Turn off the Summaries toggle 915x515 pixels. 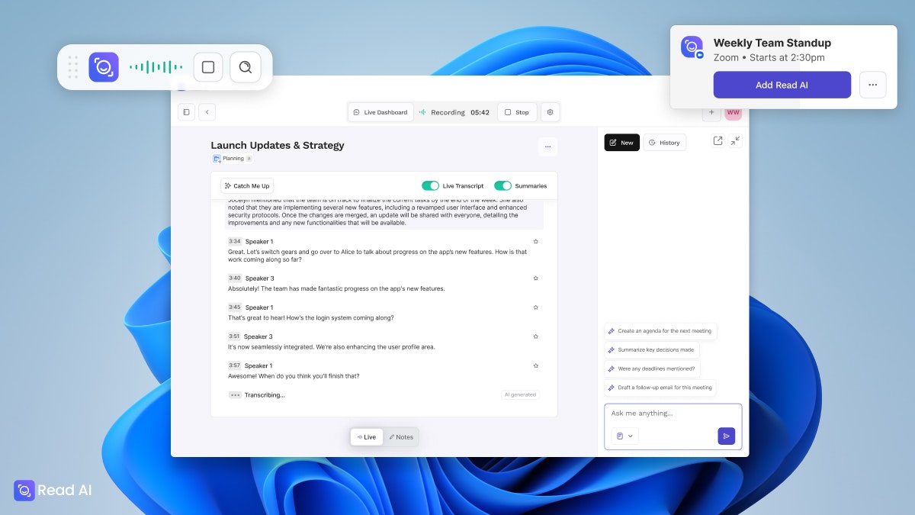tap(503, 185)
